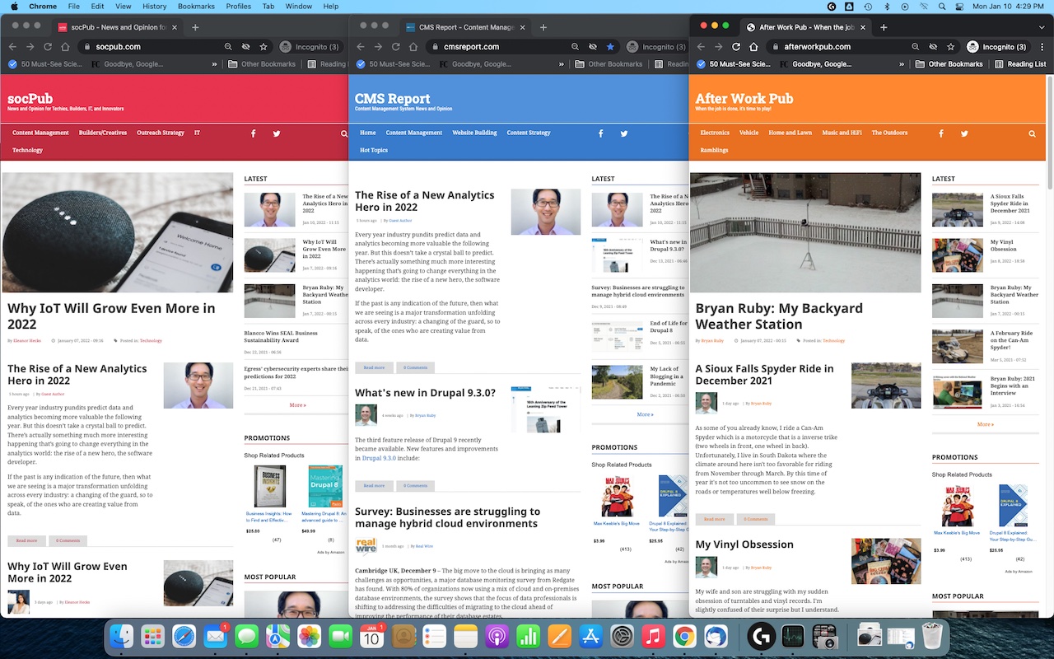Open Chrome three-dot menu in After Work Pub window
1054x659 pixels.
click(x=1040, y=47)
